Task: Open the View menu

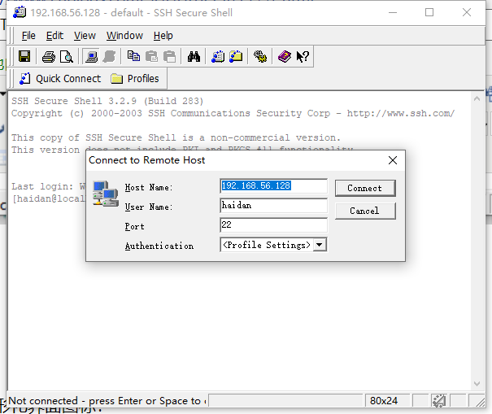Action: pyautogui.click(x=85, y=36)
